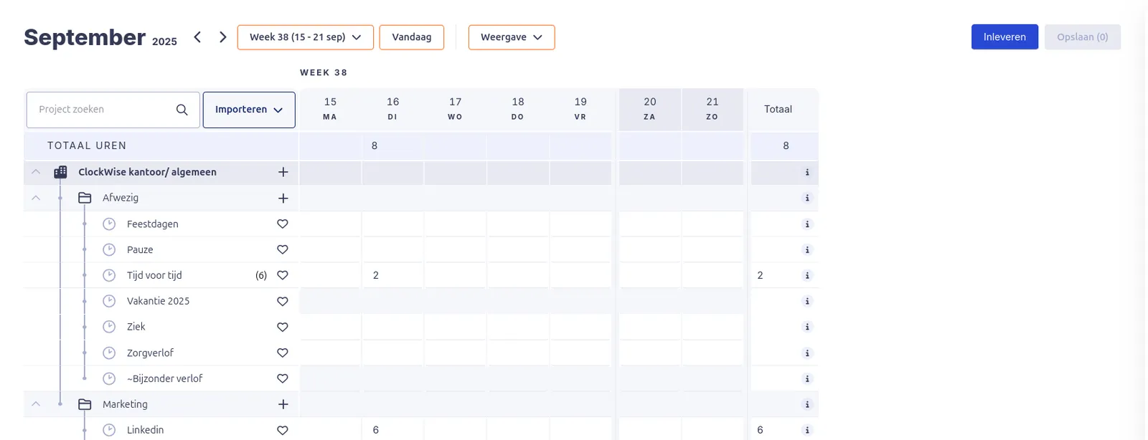Screen dimensions: 1148x440
Task: Show info for Marketing folder row
Action: (x=807, y=404)
